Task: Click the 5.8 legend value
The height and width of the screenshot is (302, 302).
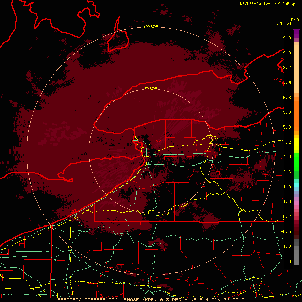Action: (x=287, y=112)
